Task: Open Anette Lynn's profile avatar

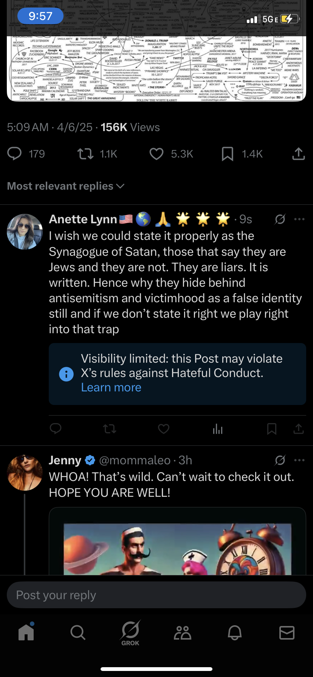Action: (x=25, y=232)
